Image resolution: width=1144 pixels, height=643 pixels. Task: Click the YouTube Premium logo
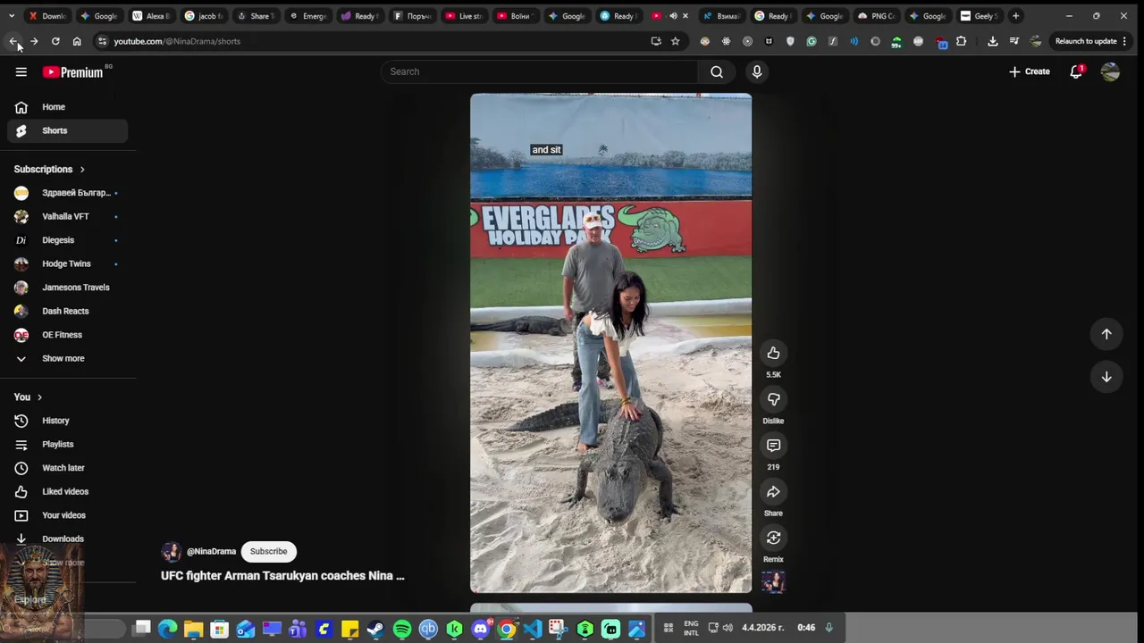coord(72,72)
